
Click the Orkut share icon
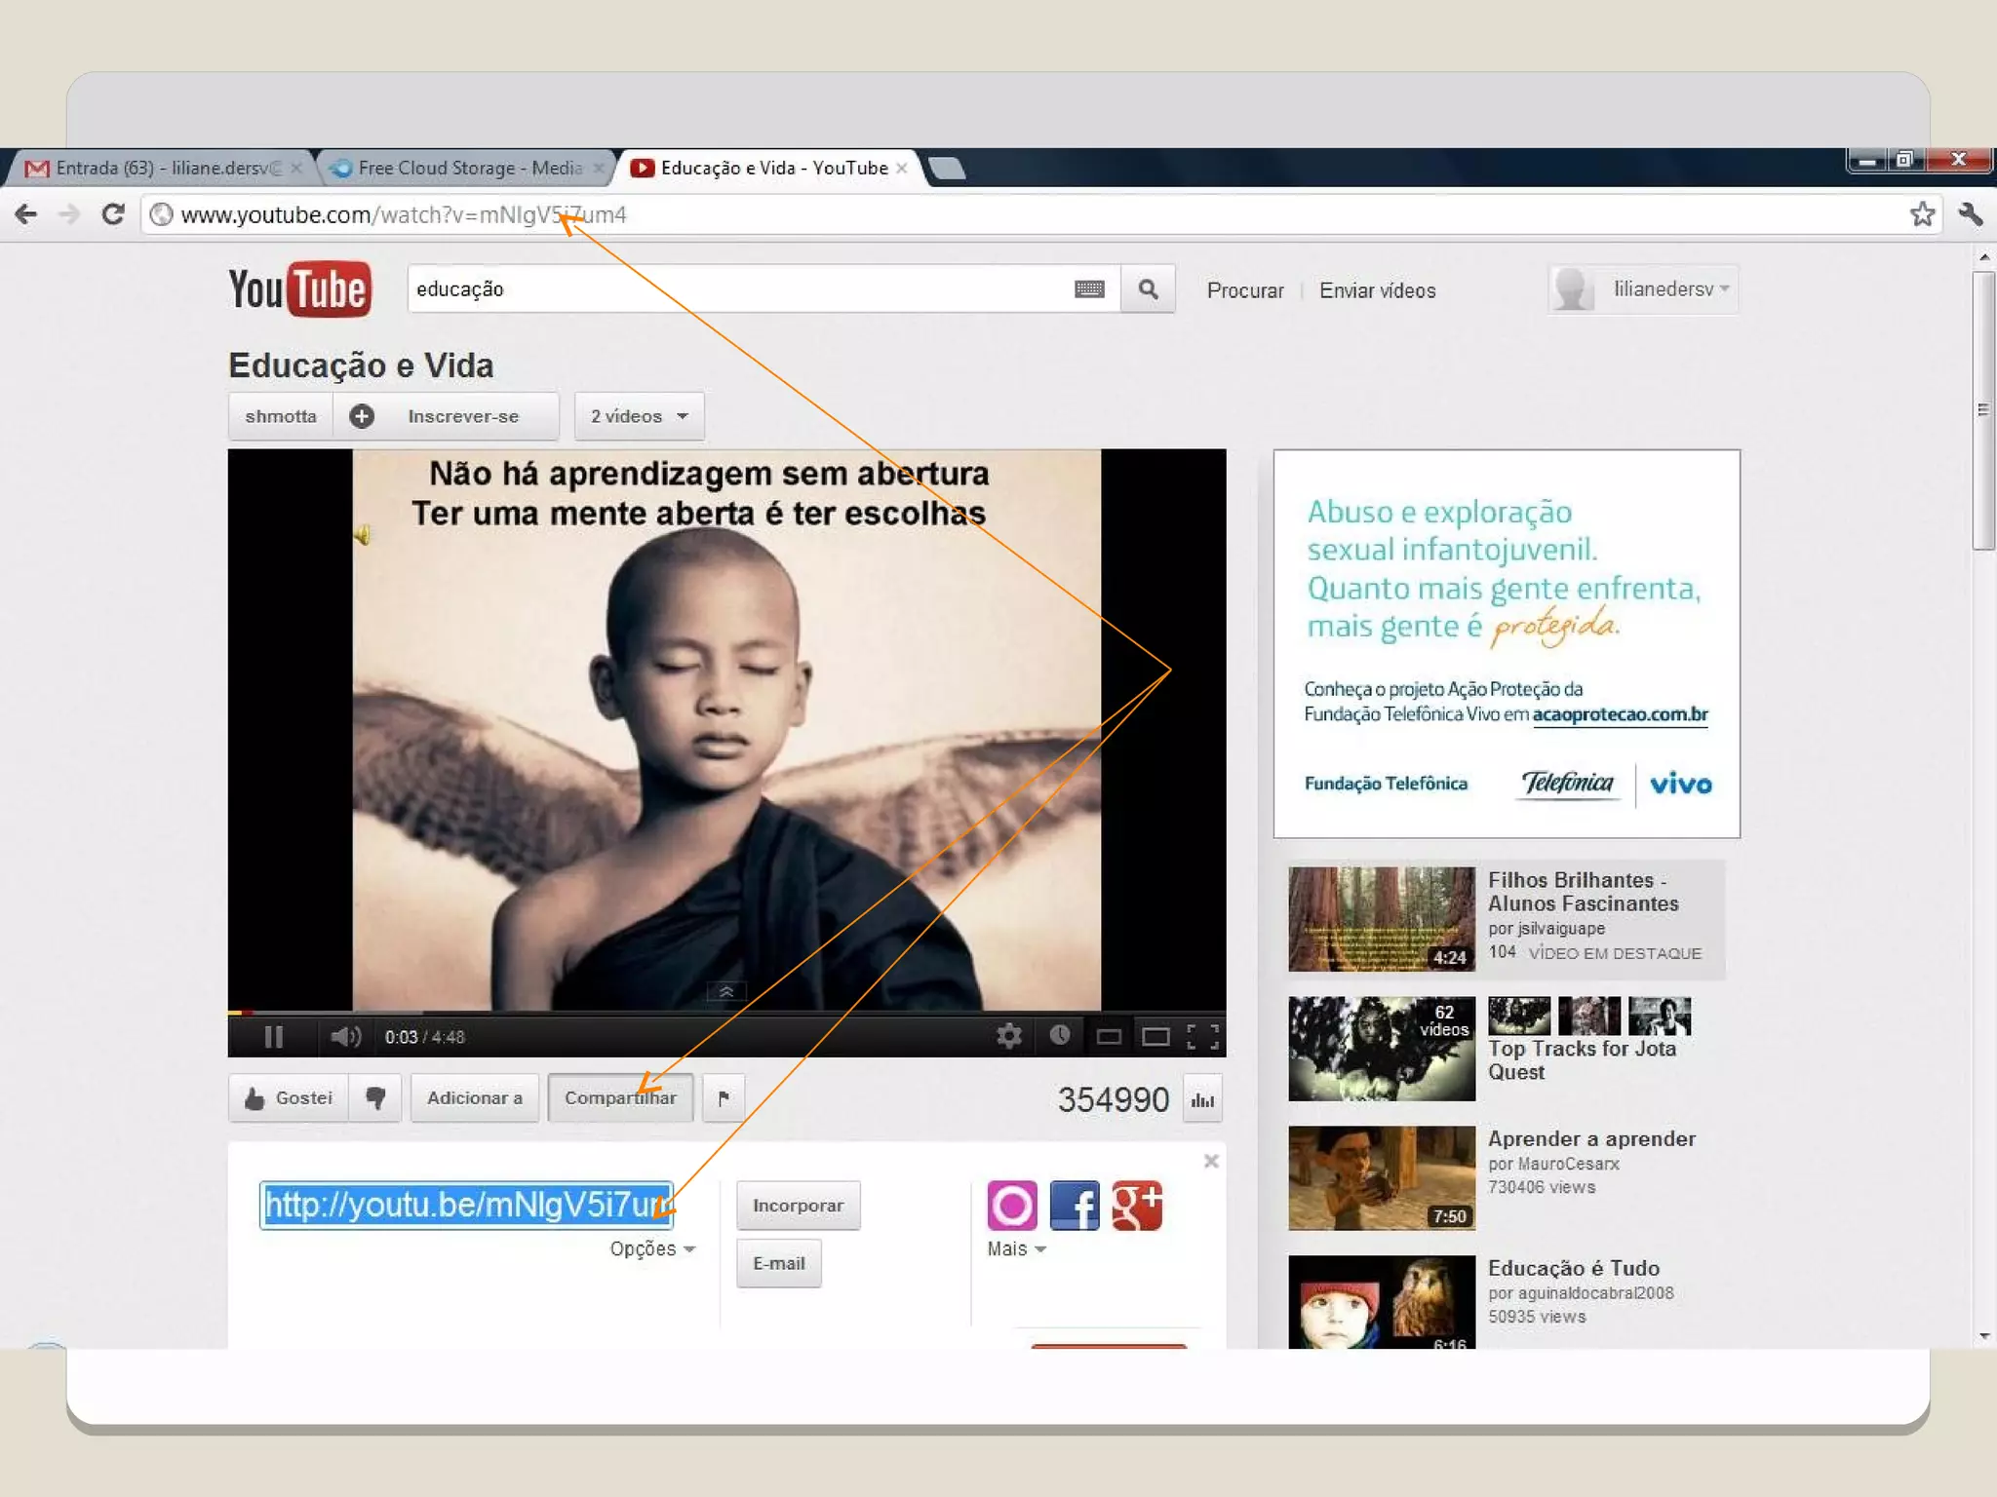pos(1011,1206)
